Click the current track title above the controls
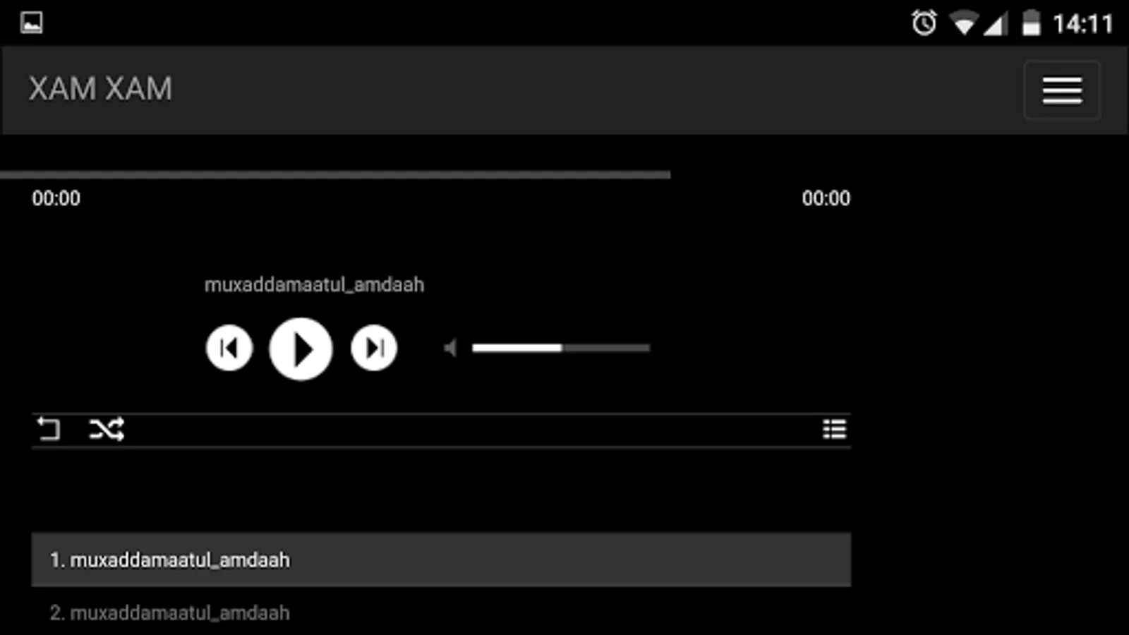Image resolution: width=1129 pixels, height=635 pixels. tap(314, 285)
